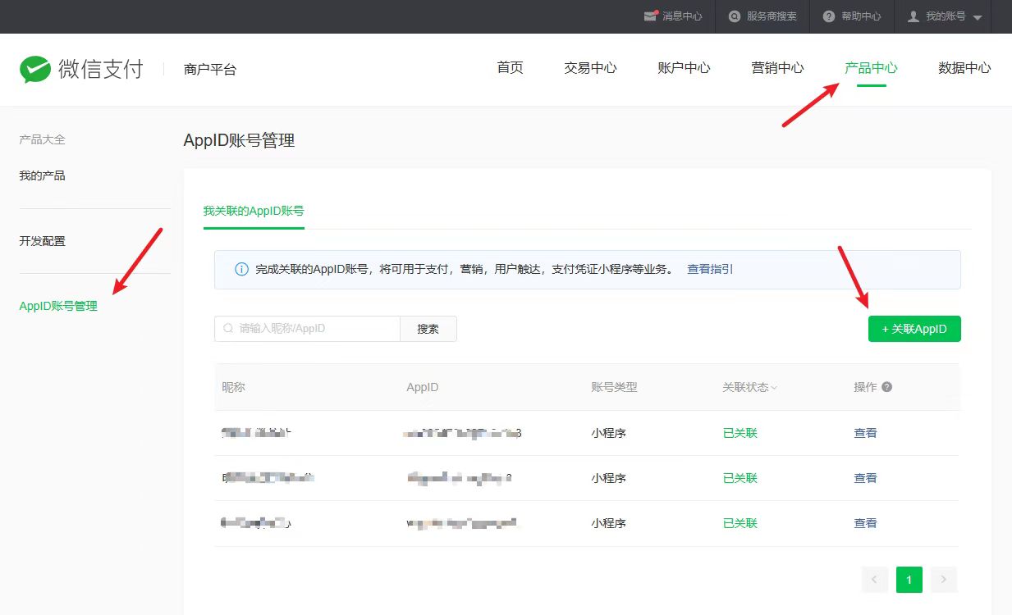Click 已关联 status in the second row
The width and height of the screenshot is (1012, 615).
[x=740, y=478]
